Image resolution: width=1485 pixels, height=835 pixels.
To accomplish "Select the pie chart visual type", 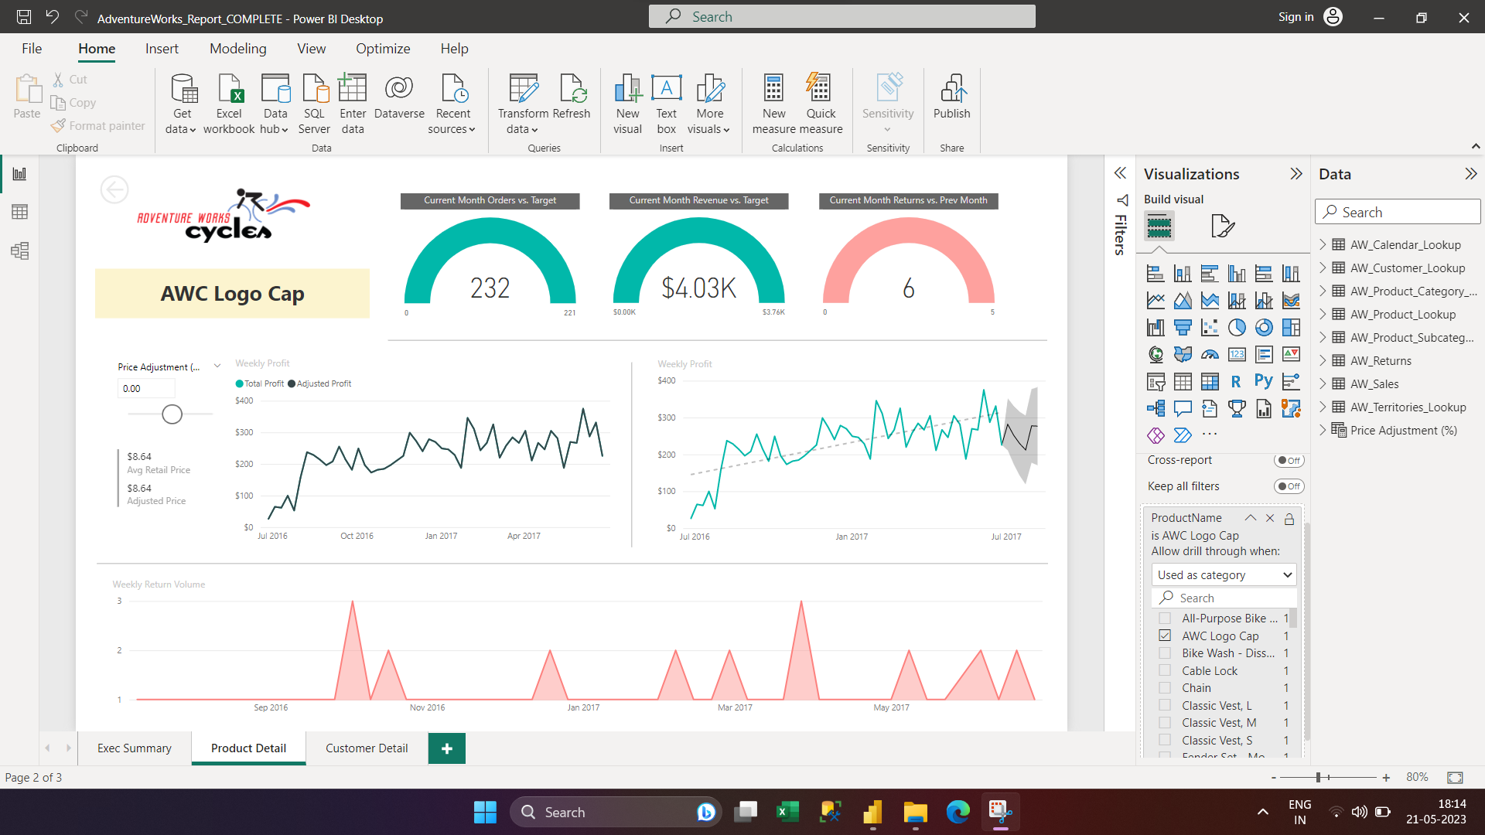I will click(x=1237, y=328).
